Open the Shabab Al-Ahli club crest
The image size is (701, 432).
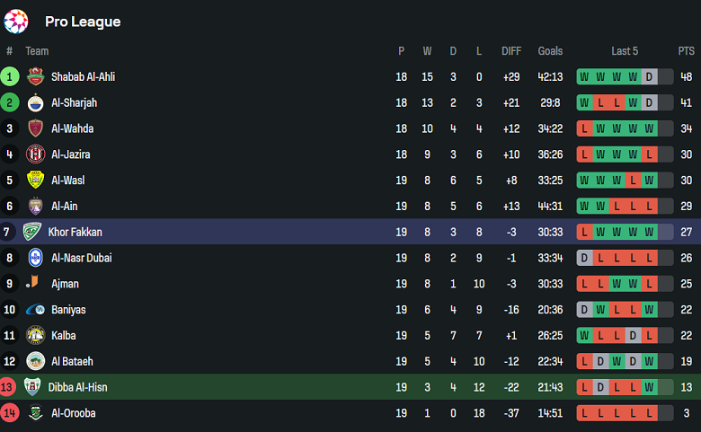pyautogui.click(x=35, y=77)
